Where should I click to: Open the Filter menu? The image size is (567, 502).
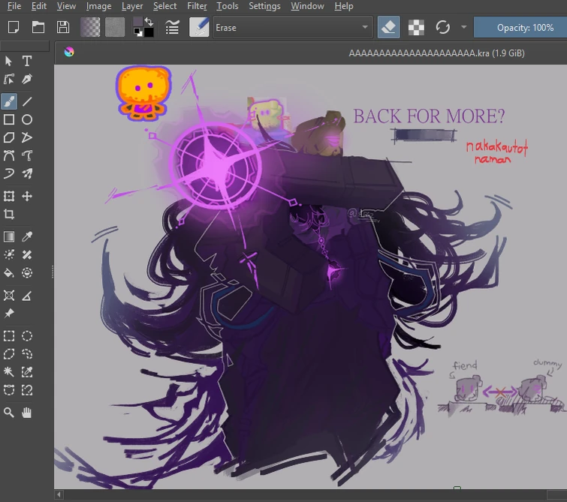coord(197,6)
